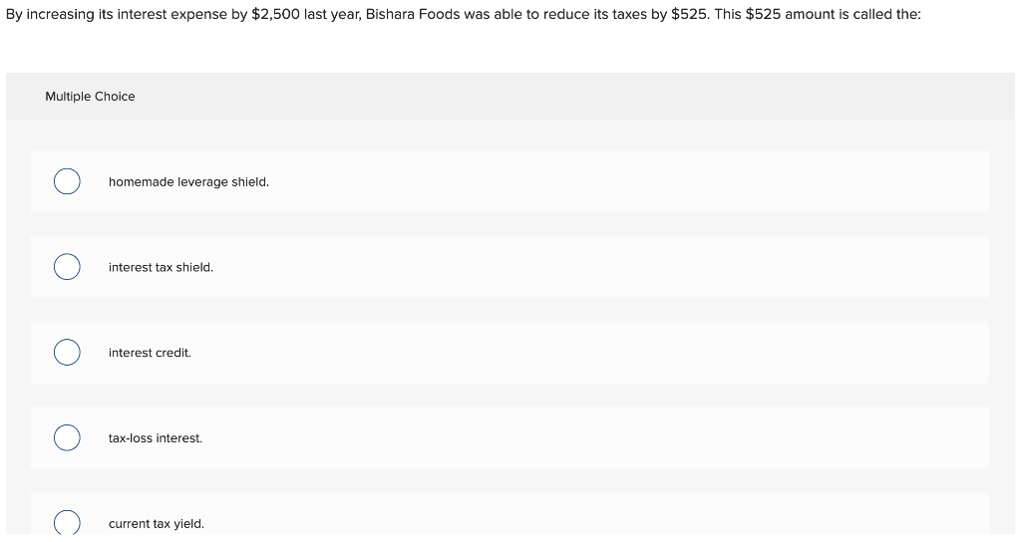This screenshot has width=1021, height=542.
Task: Choose the "interest tax shield" radio option
Action: (67, 267)
